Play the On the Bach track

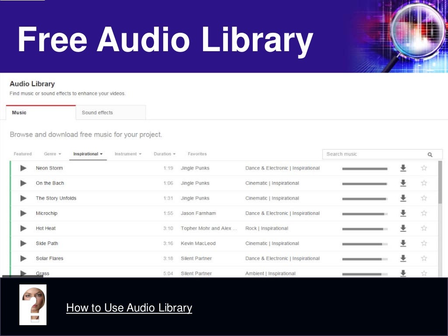click(x=24, y=183)
